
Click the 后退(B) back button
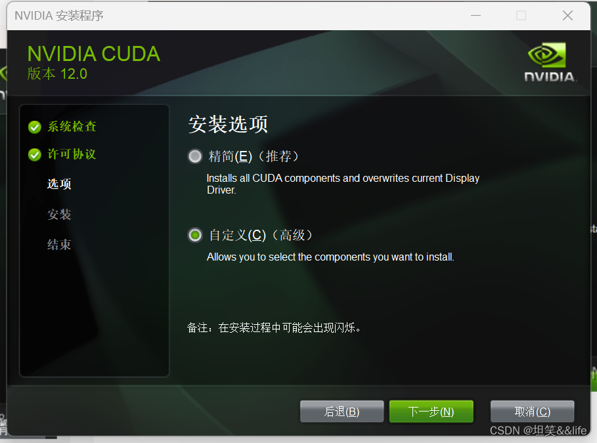pyautogui.click(x=342, y=411)
